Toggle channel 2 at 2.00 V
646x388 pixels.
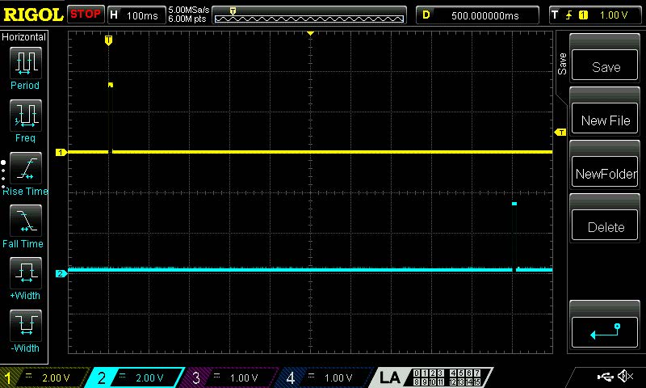click(136, 377)
